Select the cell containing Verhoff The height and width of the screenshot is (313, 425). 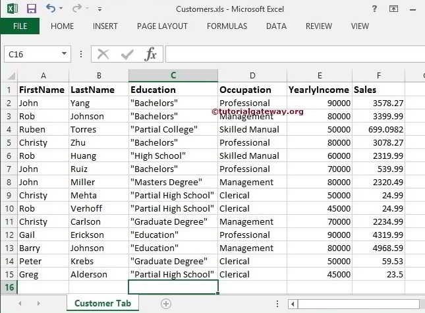click(x=99, y=208)
